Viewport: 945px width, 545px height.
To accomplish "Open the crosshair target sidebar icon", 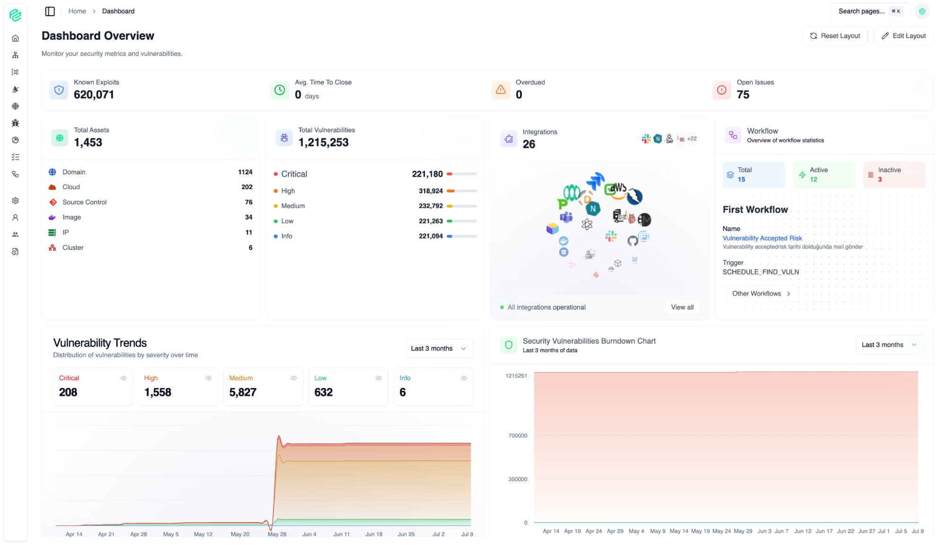I will point(15,106).
